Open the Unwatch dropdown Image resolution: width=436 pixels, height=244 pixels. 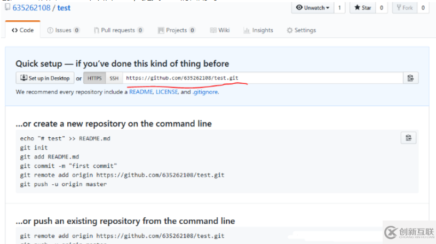click(x=313, y=8)
